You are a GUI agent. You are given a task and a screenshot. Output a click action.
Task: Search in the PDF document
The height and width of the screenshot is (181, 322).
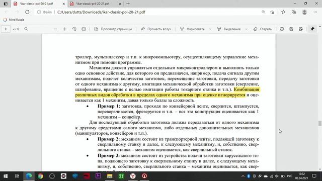[26, 29]
